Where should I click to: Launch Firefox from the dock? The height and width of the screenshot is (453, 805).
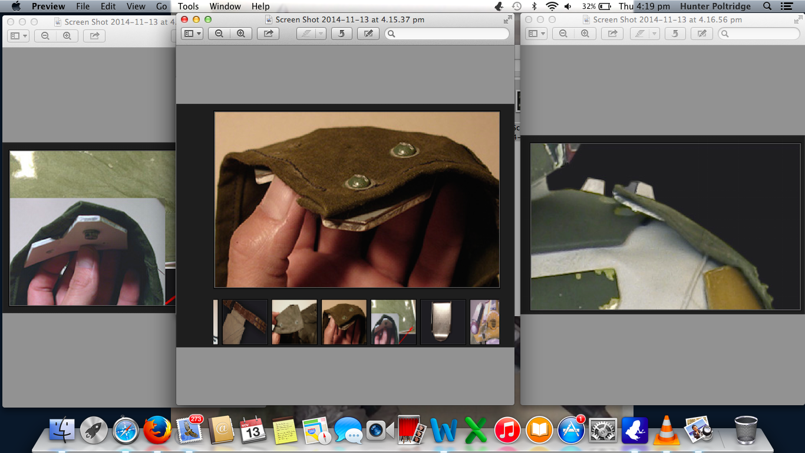[x=157, y=430]
